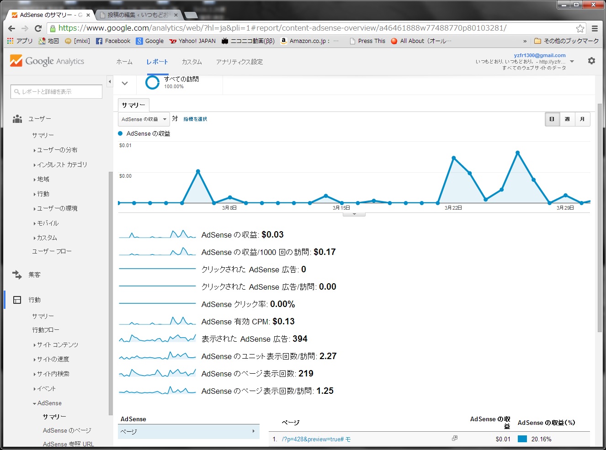Switch graph to weekly view (週)
Screen dimensions: 606x450
click(x=567, y=119)
